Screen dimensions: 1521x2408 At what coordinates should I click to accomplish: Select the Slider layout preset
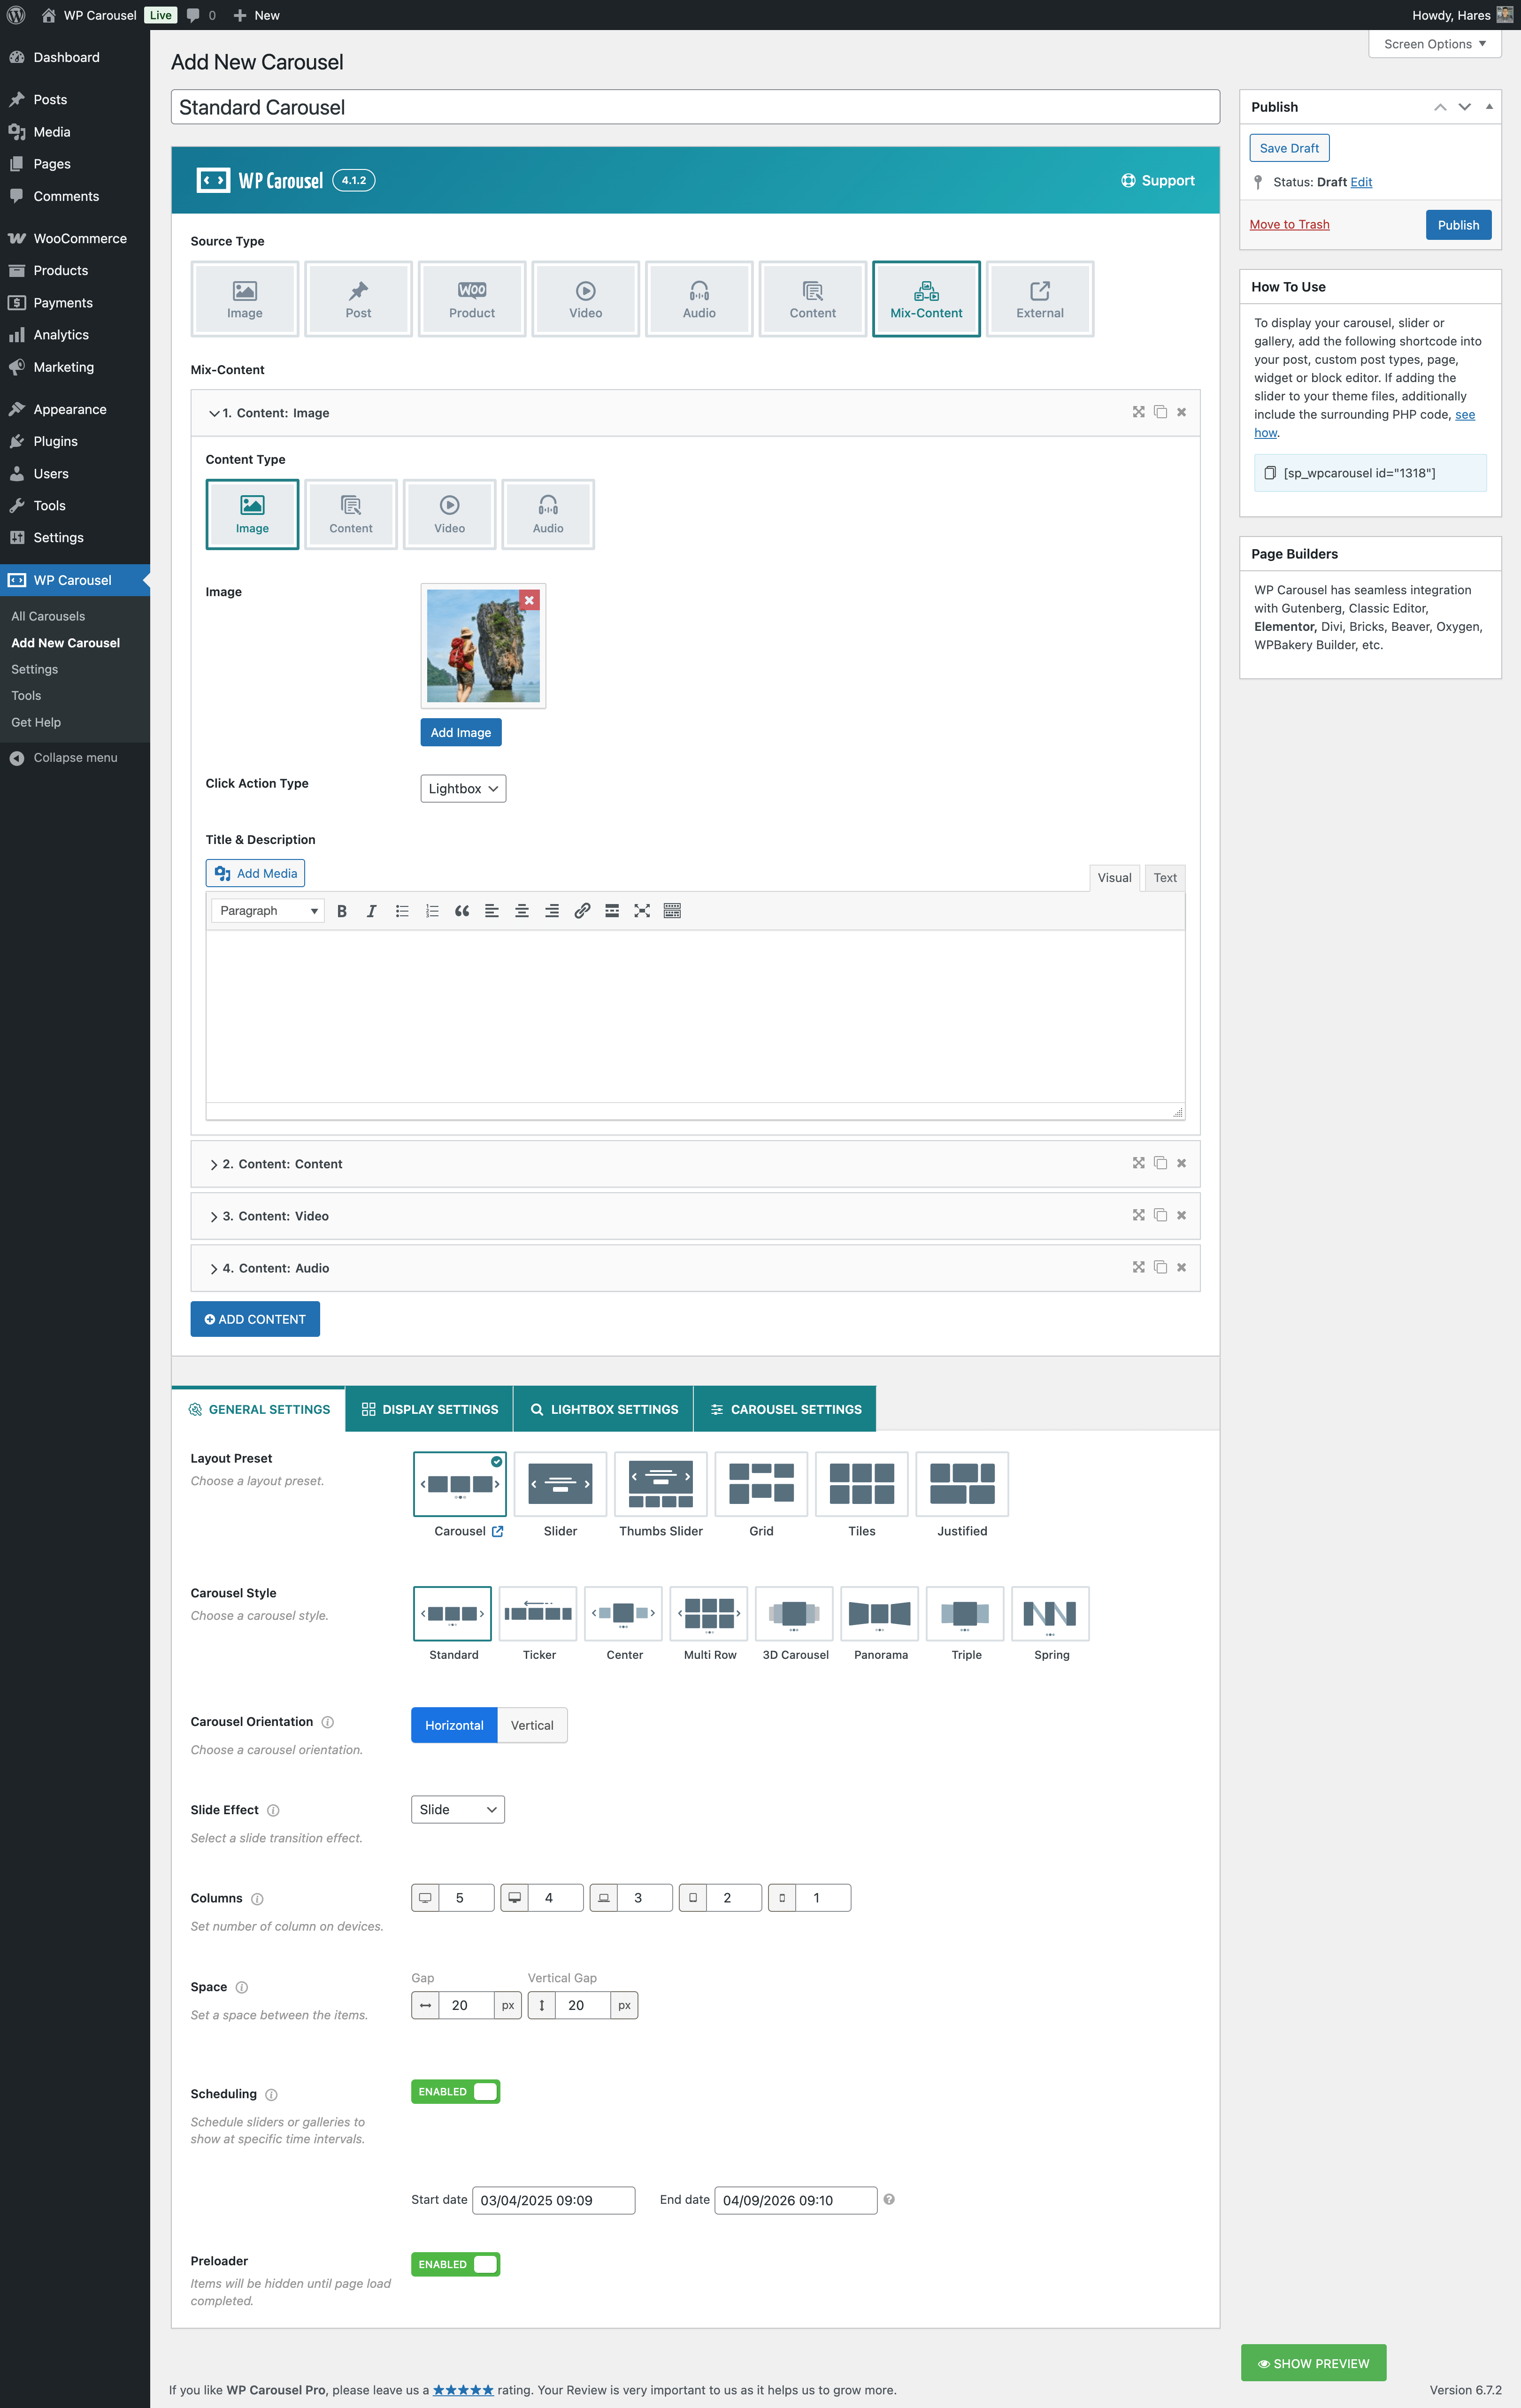(x=560, y=1484)
